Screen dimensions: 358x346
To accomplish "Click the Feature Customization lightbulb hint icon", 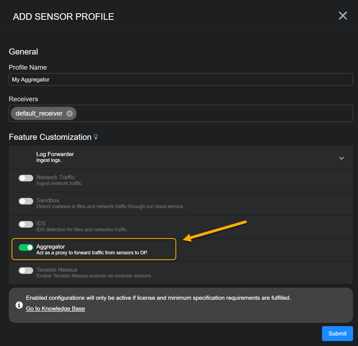I will click(96, 137).
